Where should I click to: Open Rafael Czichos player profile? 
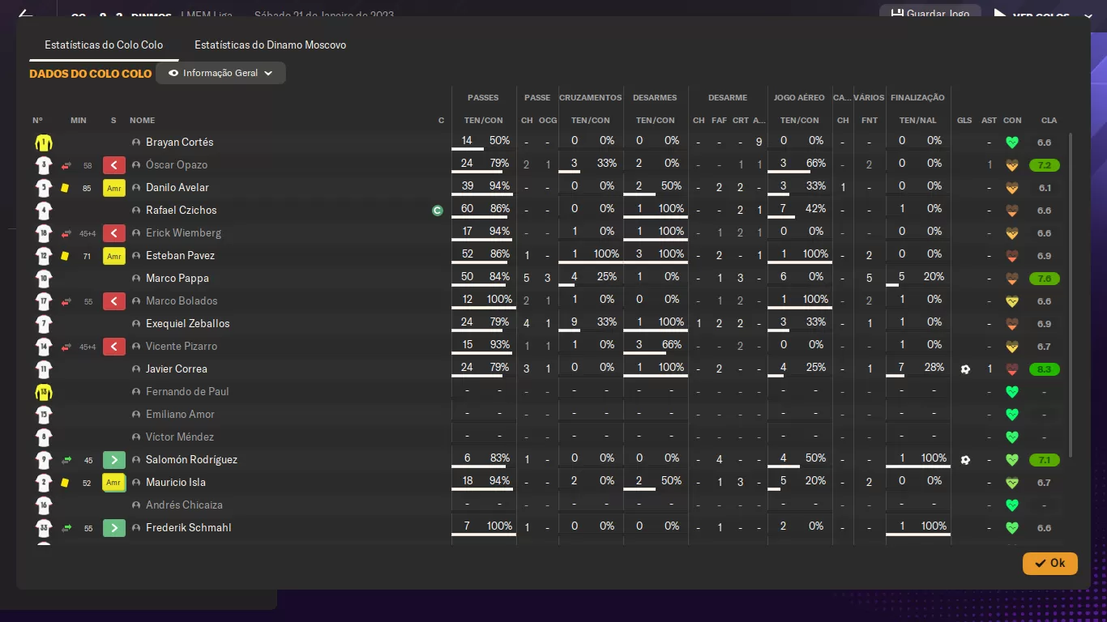point(182,211)
